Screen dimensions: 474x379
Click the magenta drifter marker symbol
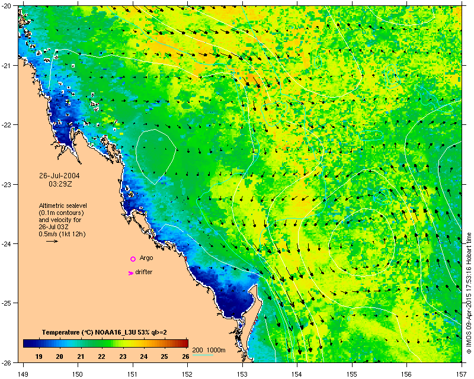130,273
